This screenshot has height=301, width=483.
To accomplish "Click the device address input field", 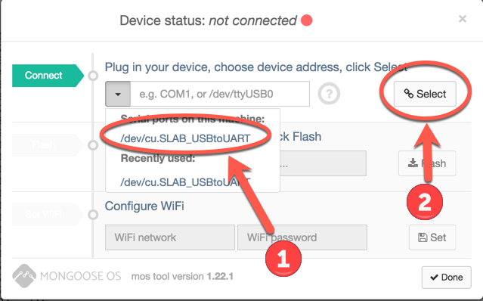I will point(220,94).
